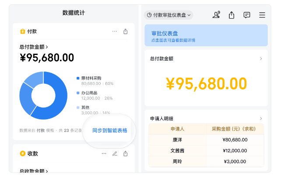Screen dimensions: 287x179
Task: Open the comments icon in dashboard toolbar
Action: pos(247,15)
